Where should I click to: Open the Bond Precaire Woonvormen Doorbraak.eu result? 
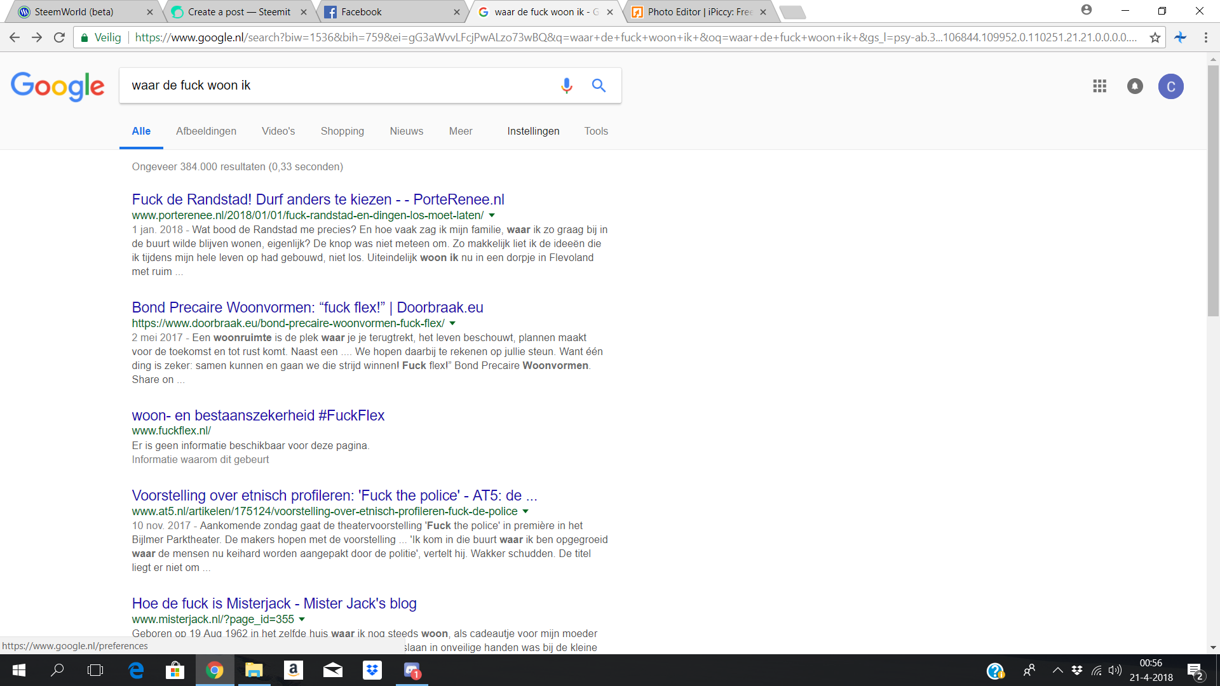(308, 307)
